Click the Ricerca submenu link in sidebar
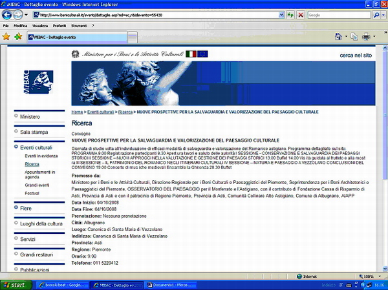Viewport: 388px width, 290px height. (x=32, y=164)
